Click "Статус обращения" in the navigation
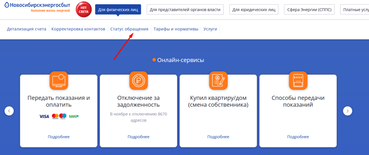 [129, 29]
